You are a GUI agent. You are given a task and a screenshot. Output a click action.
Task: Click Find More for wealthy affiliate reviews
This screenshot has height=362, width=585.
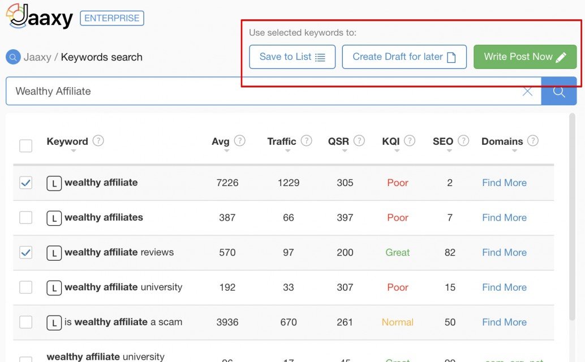pyautogui.click(x=505, y=252)
